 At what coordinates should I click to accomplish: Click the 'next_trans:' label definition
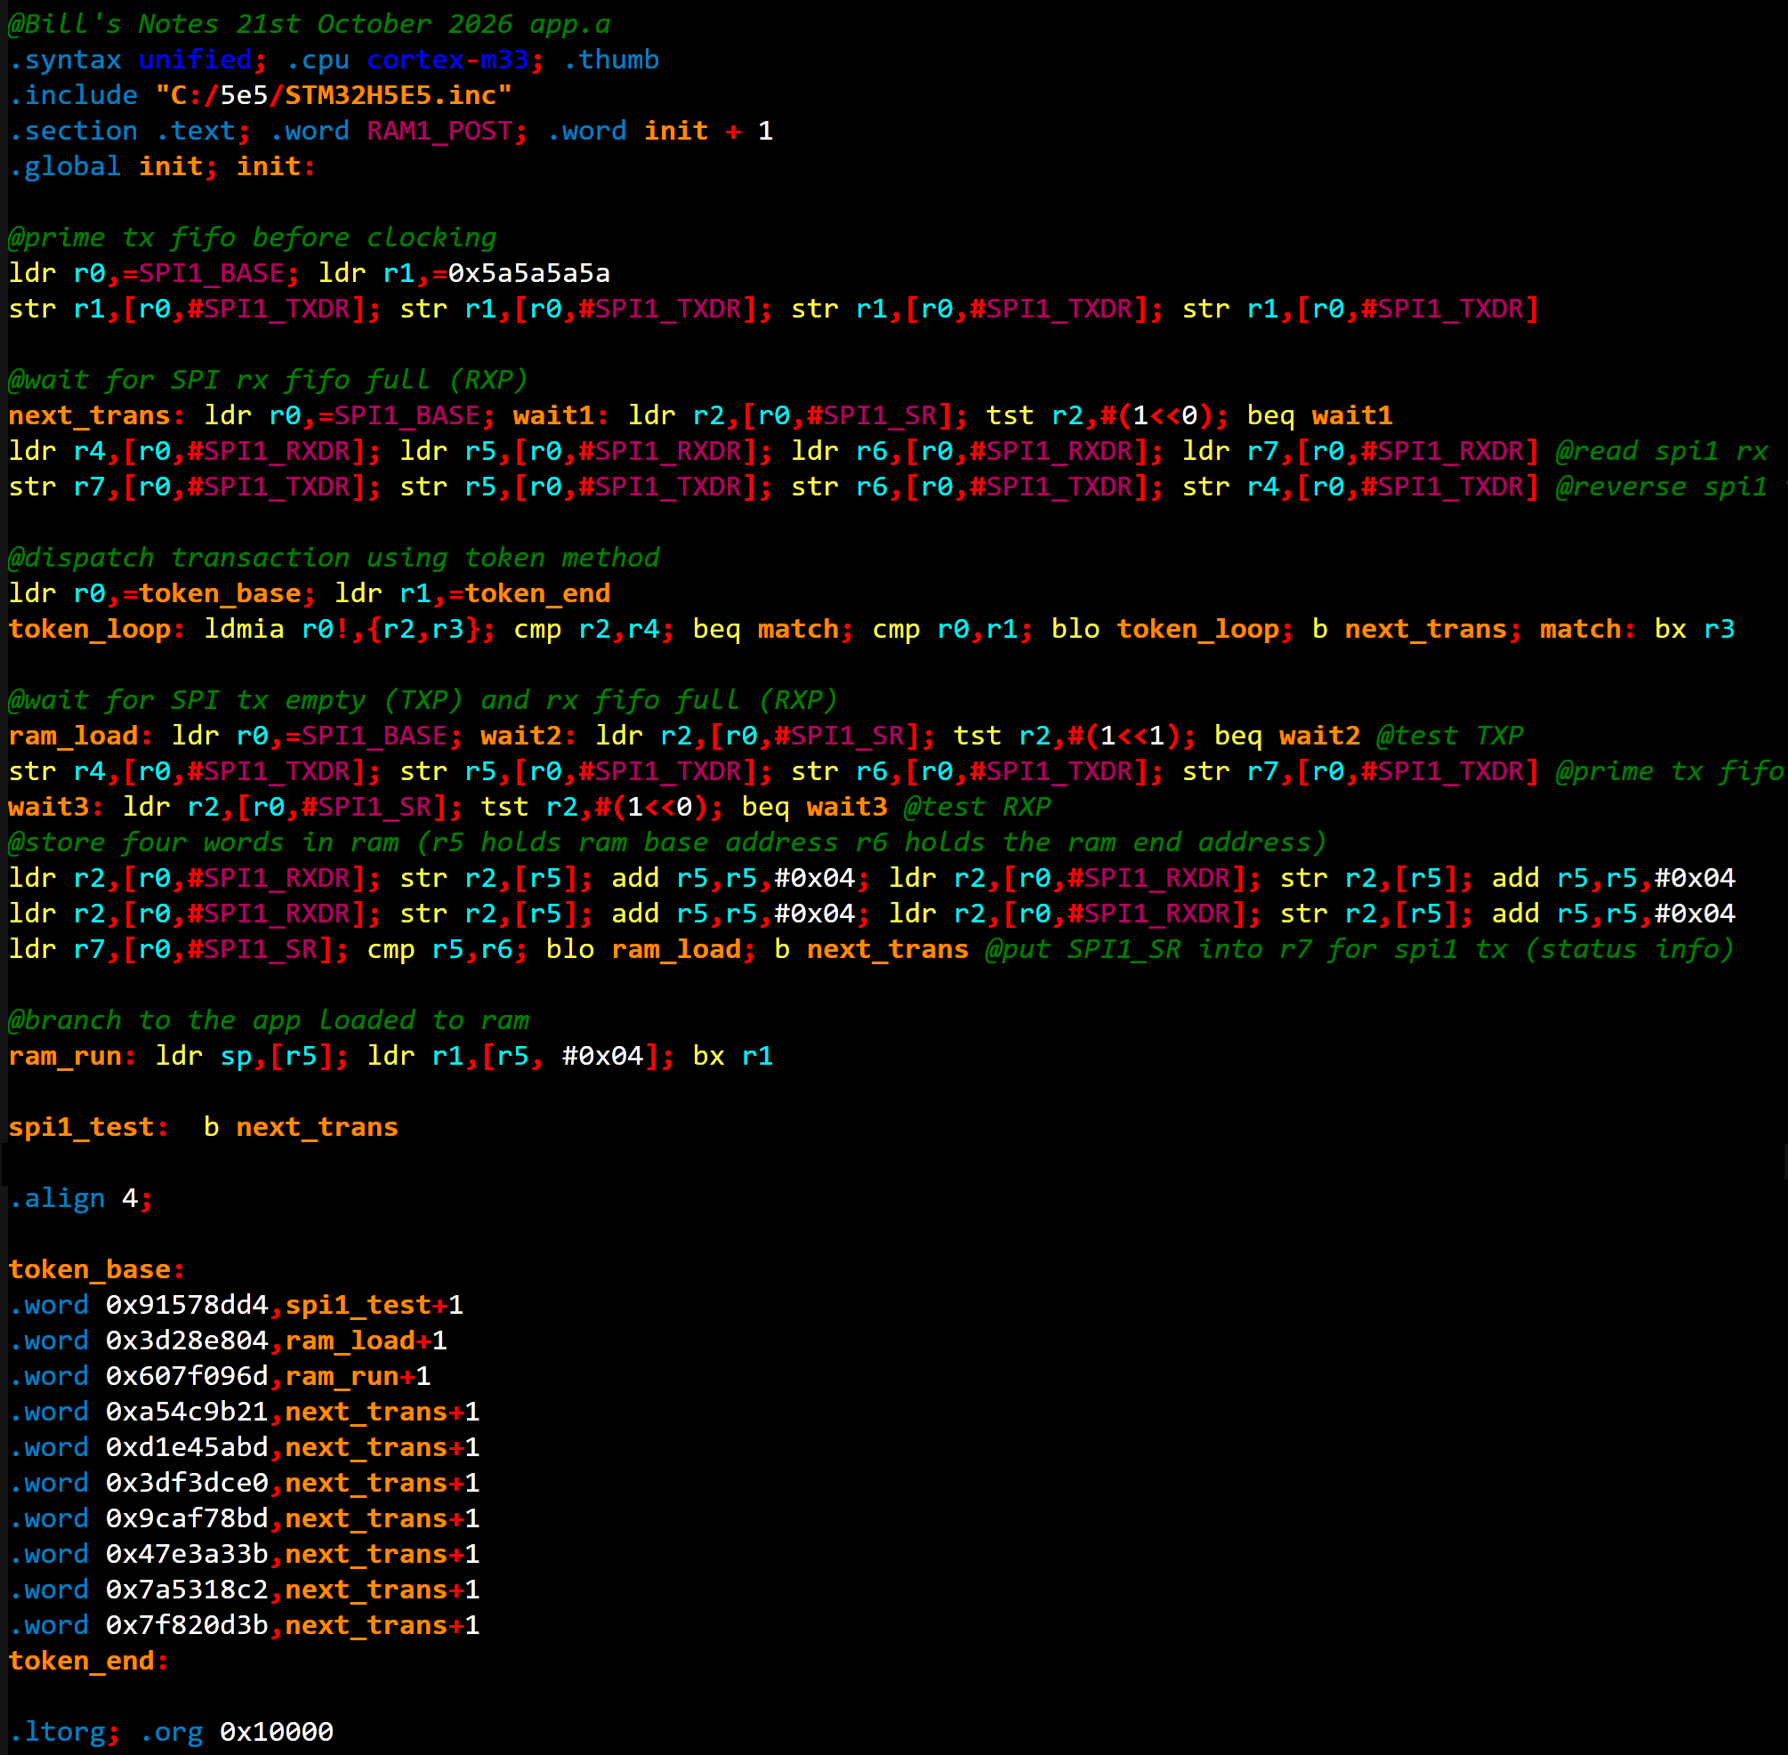click(x=97, y=415)
